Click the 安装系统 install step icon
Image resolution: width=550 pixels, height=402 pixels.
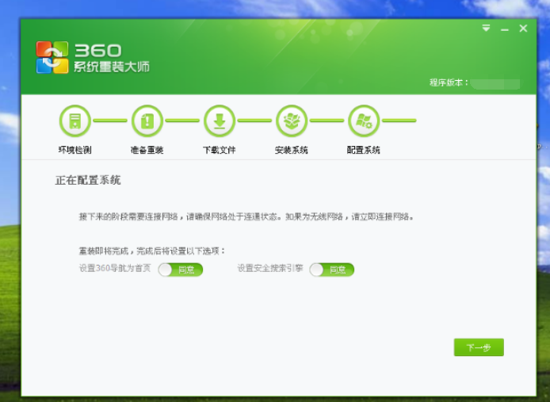[292, 121]
